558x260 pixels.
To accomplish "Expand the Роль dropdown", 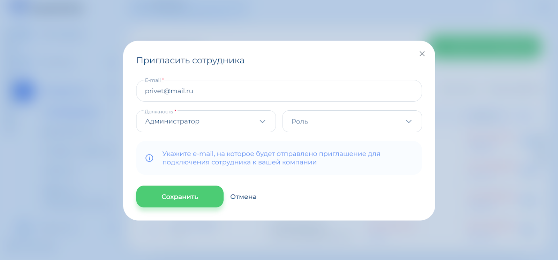I will 352,121.
